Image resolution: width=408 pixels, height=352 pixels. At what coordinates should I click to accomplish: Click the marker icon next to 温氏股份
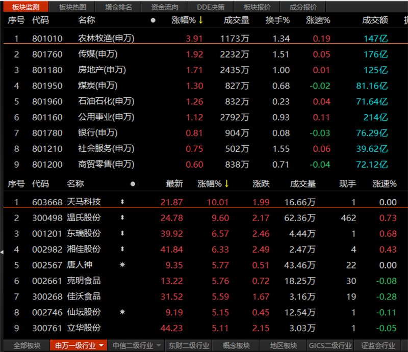coord(122,218)
